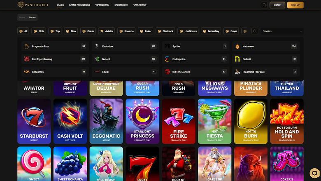
Task: Click the PantherBet logo
Action: pos(33,5)
